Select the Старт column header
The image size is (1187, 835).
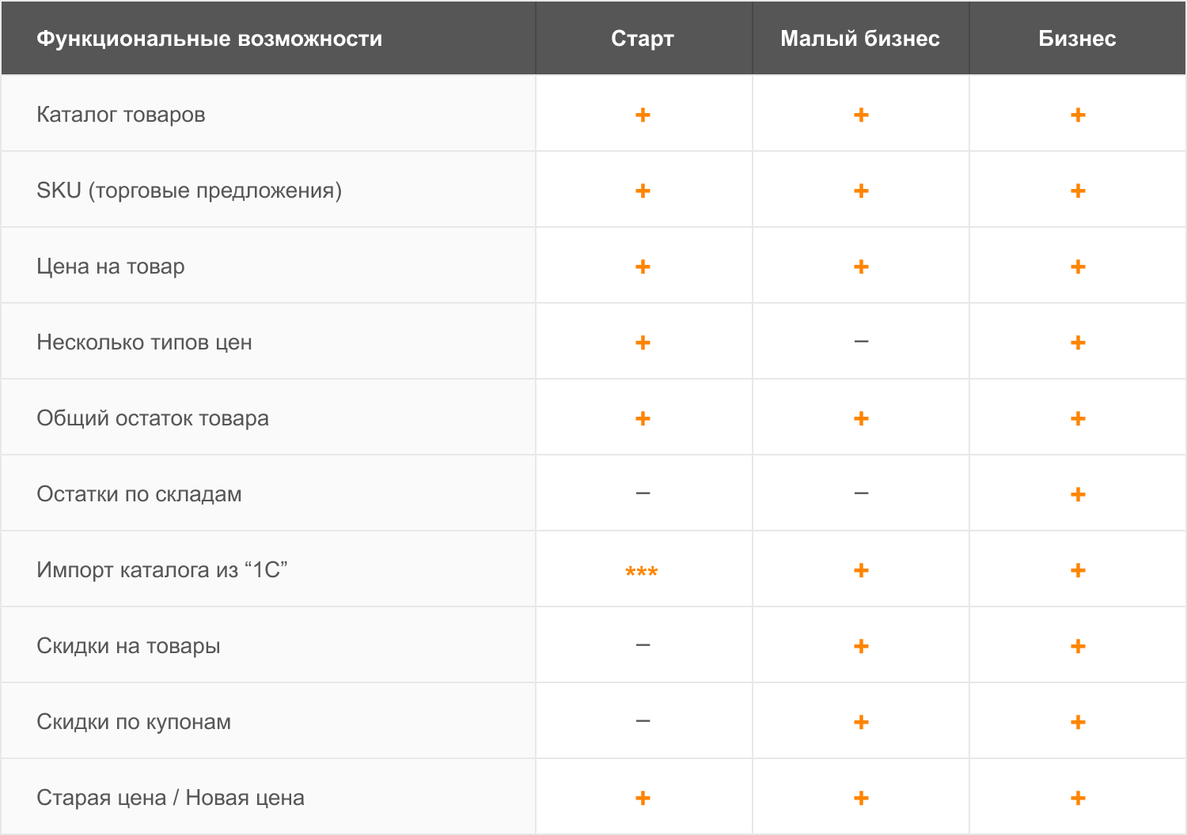click(643, 39)
